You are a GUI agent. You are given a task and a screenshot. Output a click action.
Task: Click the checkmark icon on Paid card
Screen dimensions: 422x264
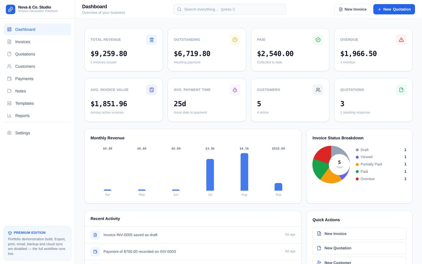click(x=318, y=40)
